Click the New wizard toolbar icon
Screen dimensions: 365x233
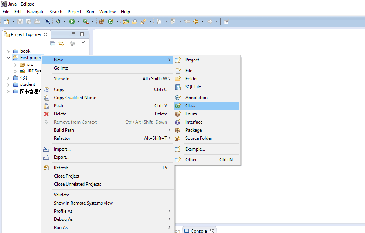click(6, 22)
